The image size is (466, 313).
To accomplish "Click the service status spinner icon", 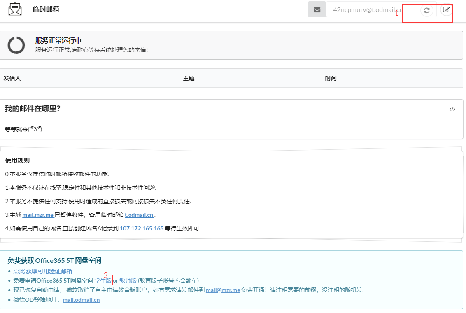I will (16, 45).
